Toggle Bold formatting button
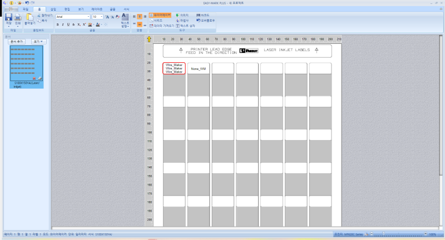Viewport: 445px width, 240px height. click(58, 24)
